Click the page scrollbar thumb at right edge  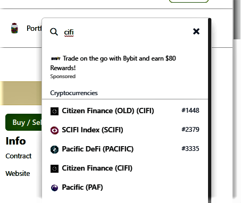(237, 20)
